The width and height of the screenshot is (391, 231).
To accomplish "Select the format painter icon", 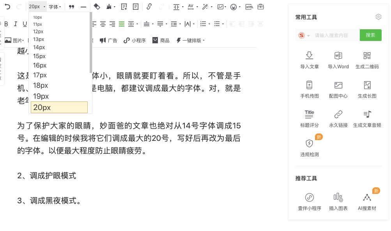I will tap(97, 7).
